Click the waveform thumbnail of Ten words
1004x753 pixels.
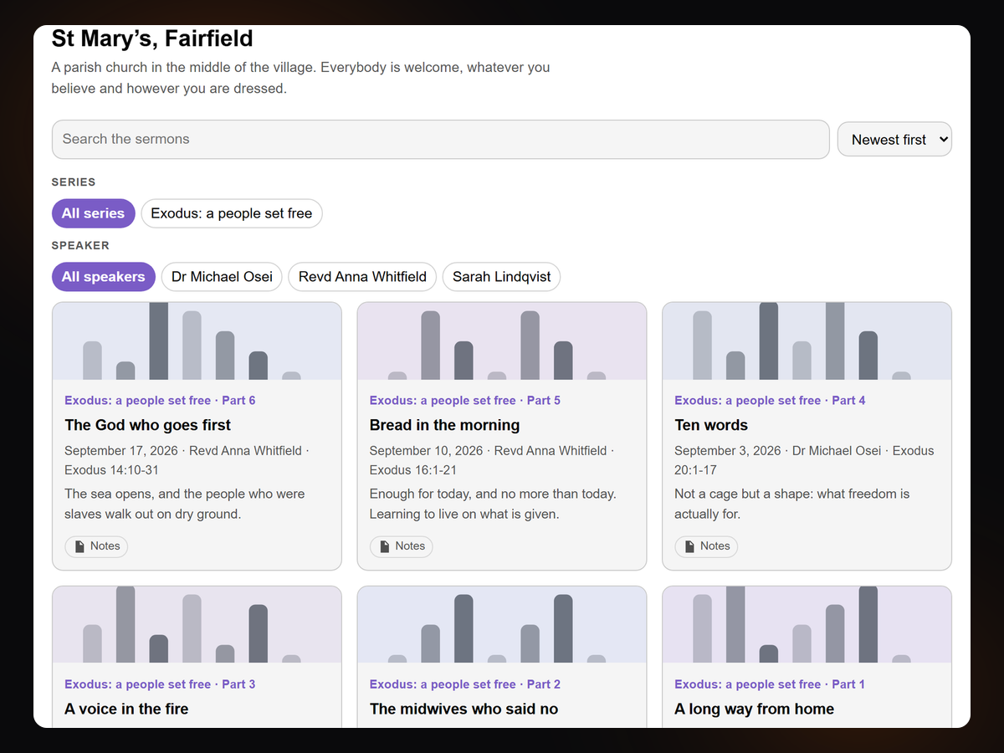807,341
